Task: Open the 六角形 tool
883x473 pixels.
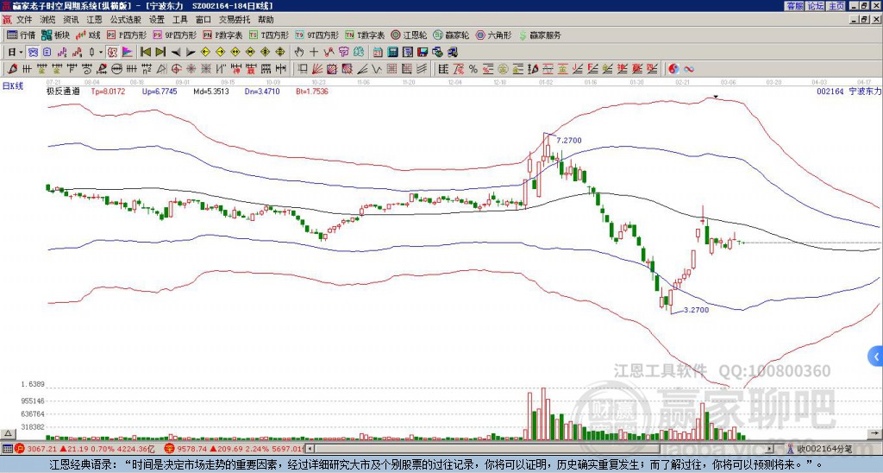Action: click(494, 35)
